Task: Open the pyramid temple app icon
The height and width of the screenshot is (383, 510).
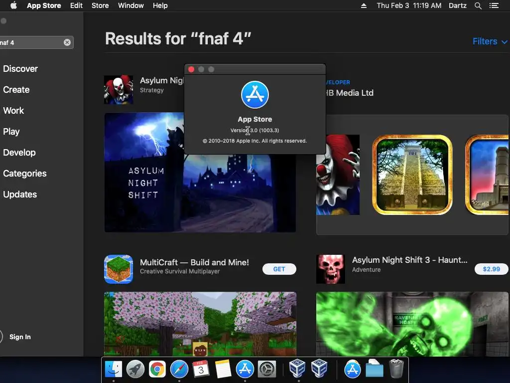Action: (x=412, y=175)
